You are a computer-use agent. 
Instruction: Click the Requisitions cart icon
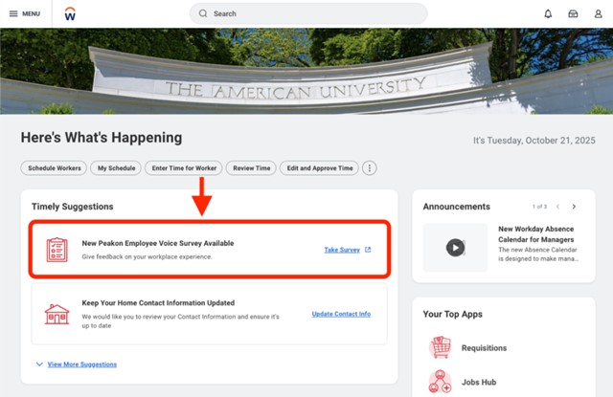pyautogui.click(x=441, y=347)
